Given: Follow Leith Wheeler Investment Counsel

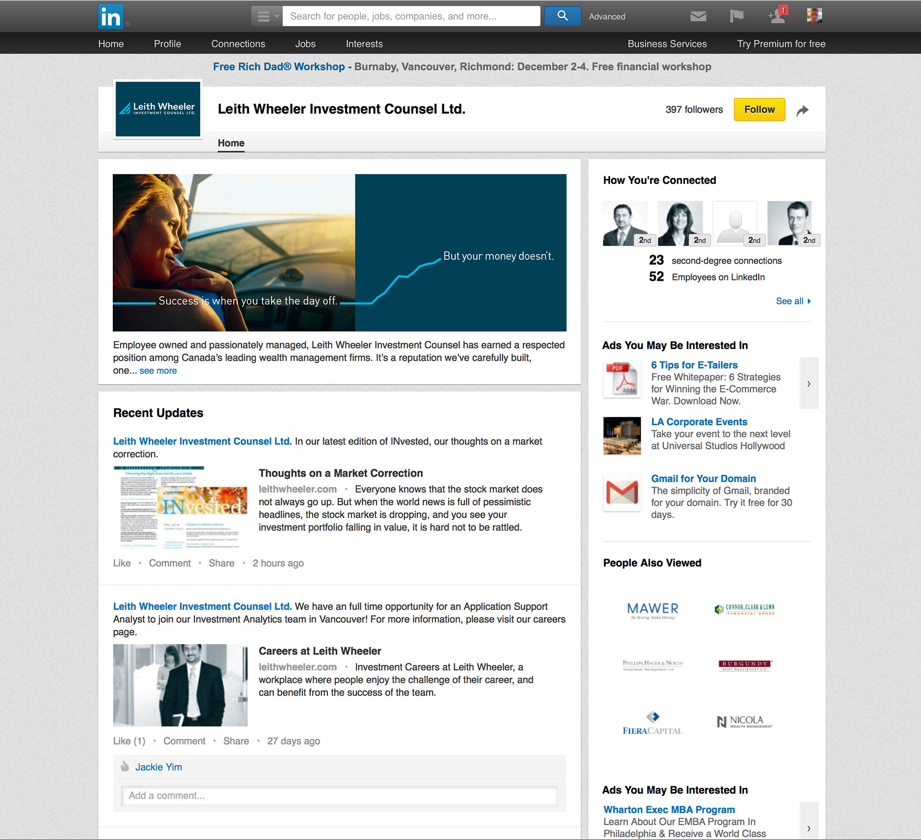Looking at the screenshot, I should 759,109.
